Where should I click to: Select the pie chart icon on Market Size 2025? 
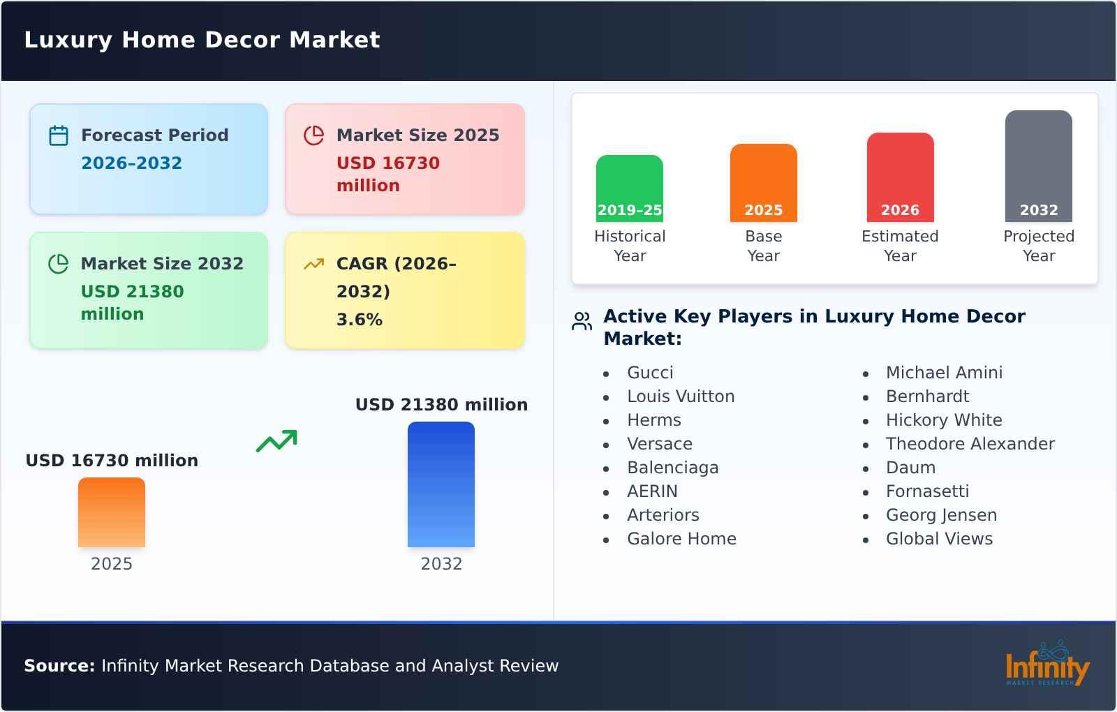[314, 134]
